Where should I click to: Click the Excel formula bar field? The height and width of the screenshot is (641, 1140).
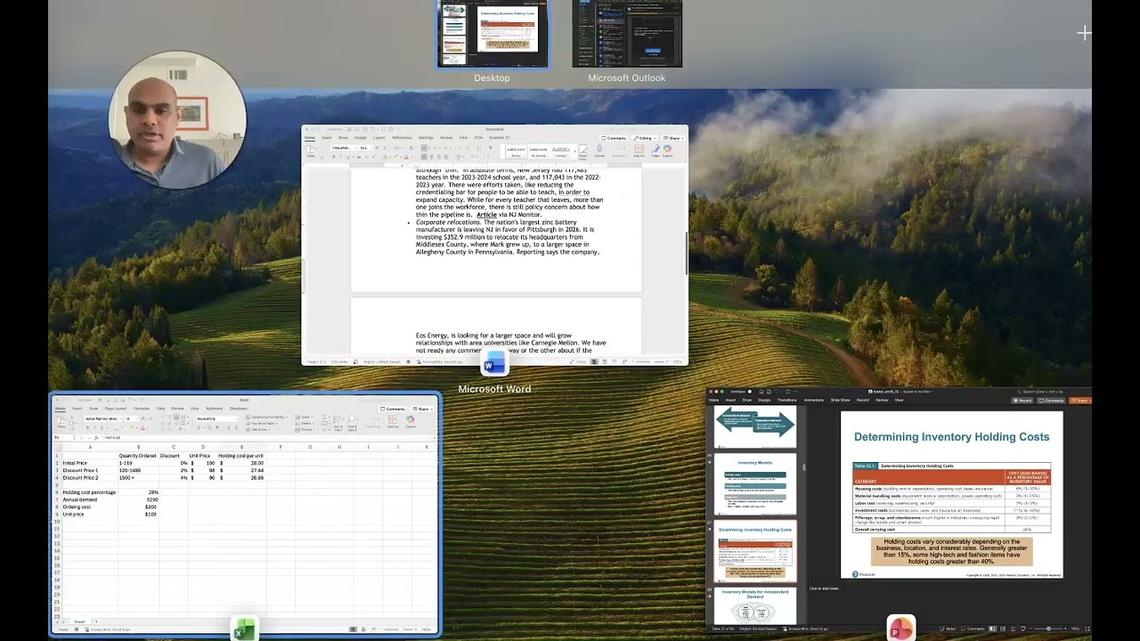(267, 437)
